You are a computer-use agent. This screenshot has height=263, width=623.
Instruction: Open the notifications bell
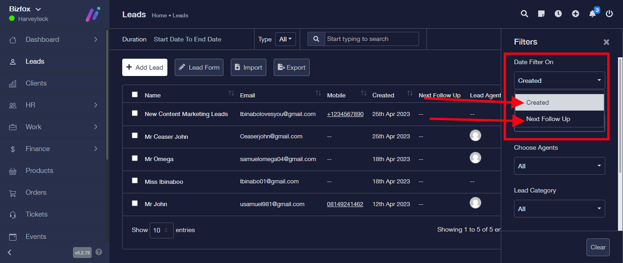(x=592, y=14)
